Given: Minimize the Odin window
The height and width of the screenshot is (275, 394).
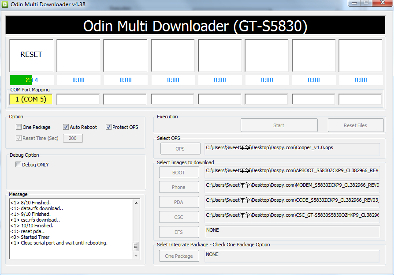Looking at the screenshot, I should [x=354, y=3].
